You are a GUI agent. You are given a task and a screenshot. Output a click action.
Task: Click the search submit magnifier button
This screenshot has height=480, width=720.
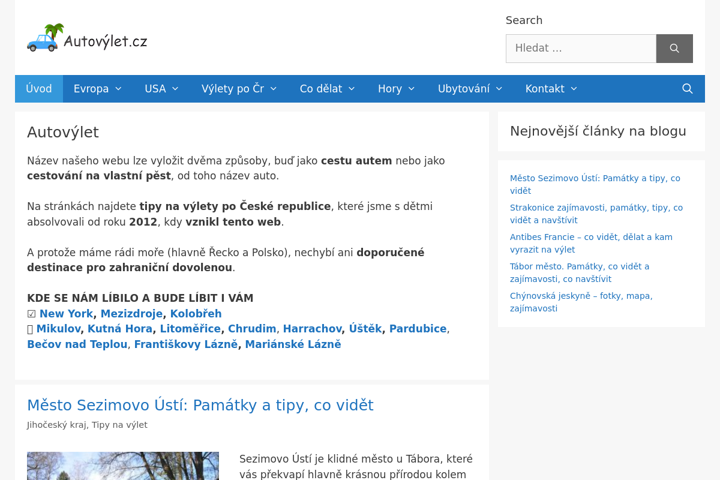(x=674, y=49)
